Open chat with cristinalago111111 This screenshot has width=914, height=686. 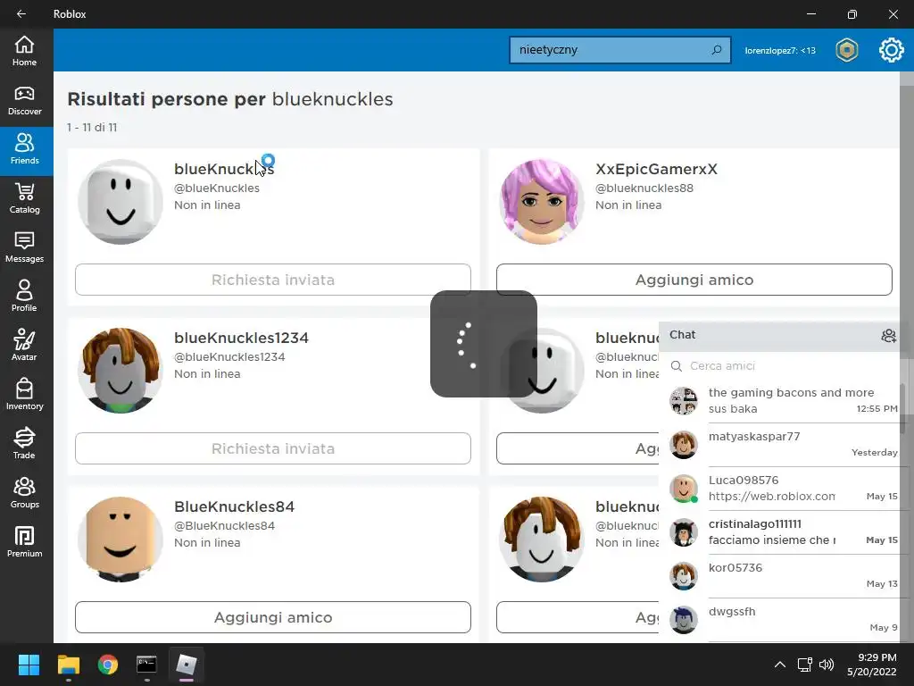point(783,532)
